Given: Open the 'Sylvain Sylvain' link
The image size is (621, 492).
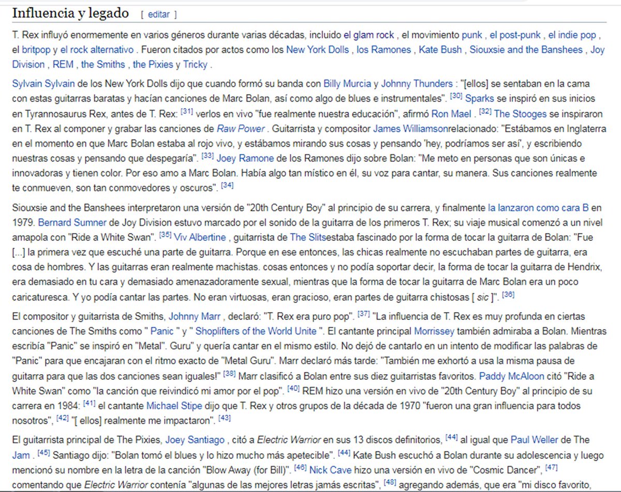Looking at the screenshot, I should click(x=43, y=83).
